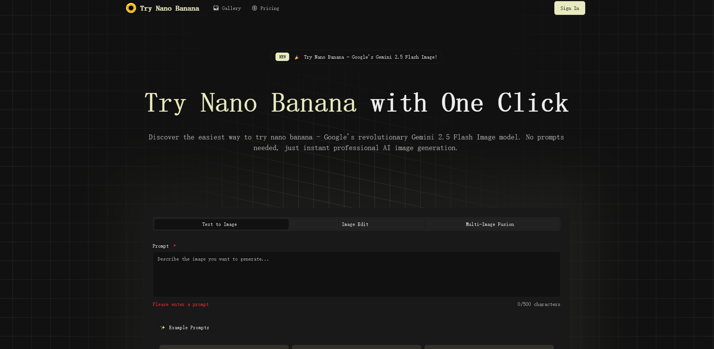Open the Gallery page
Viewport: 714px width, 349px height.
pos(227,8)
